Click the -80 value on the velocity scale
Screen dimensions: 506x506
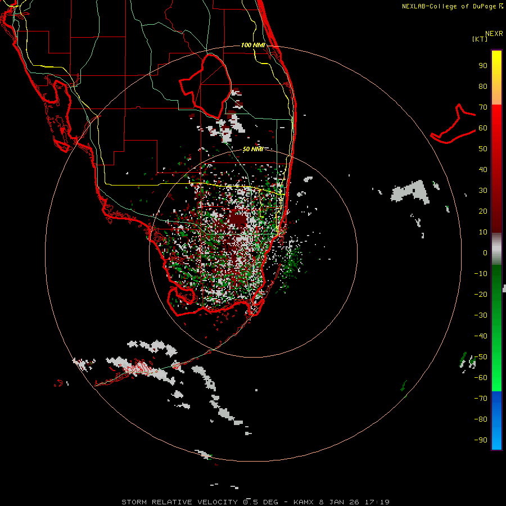coord(481,419)
